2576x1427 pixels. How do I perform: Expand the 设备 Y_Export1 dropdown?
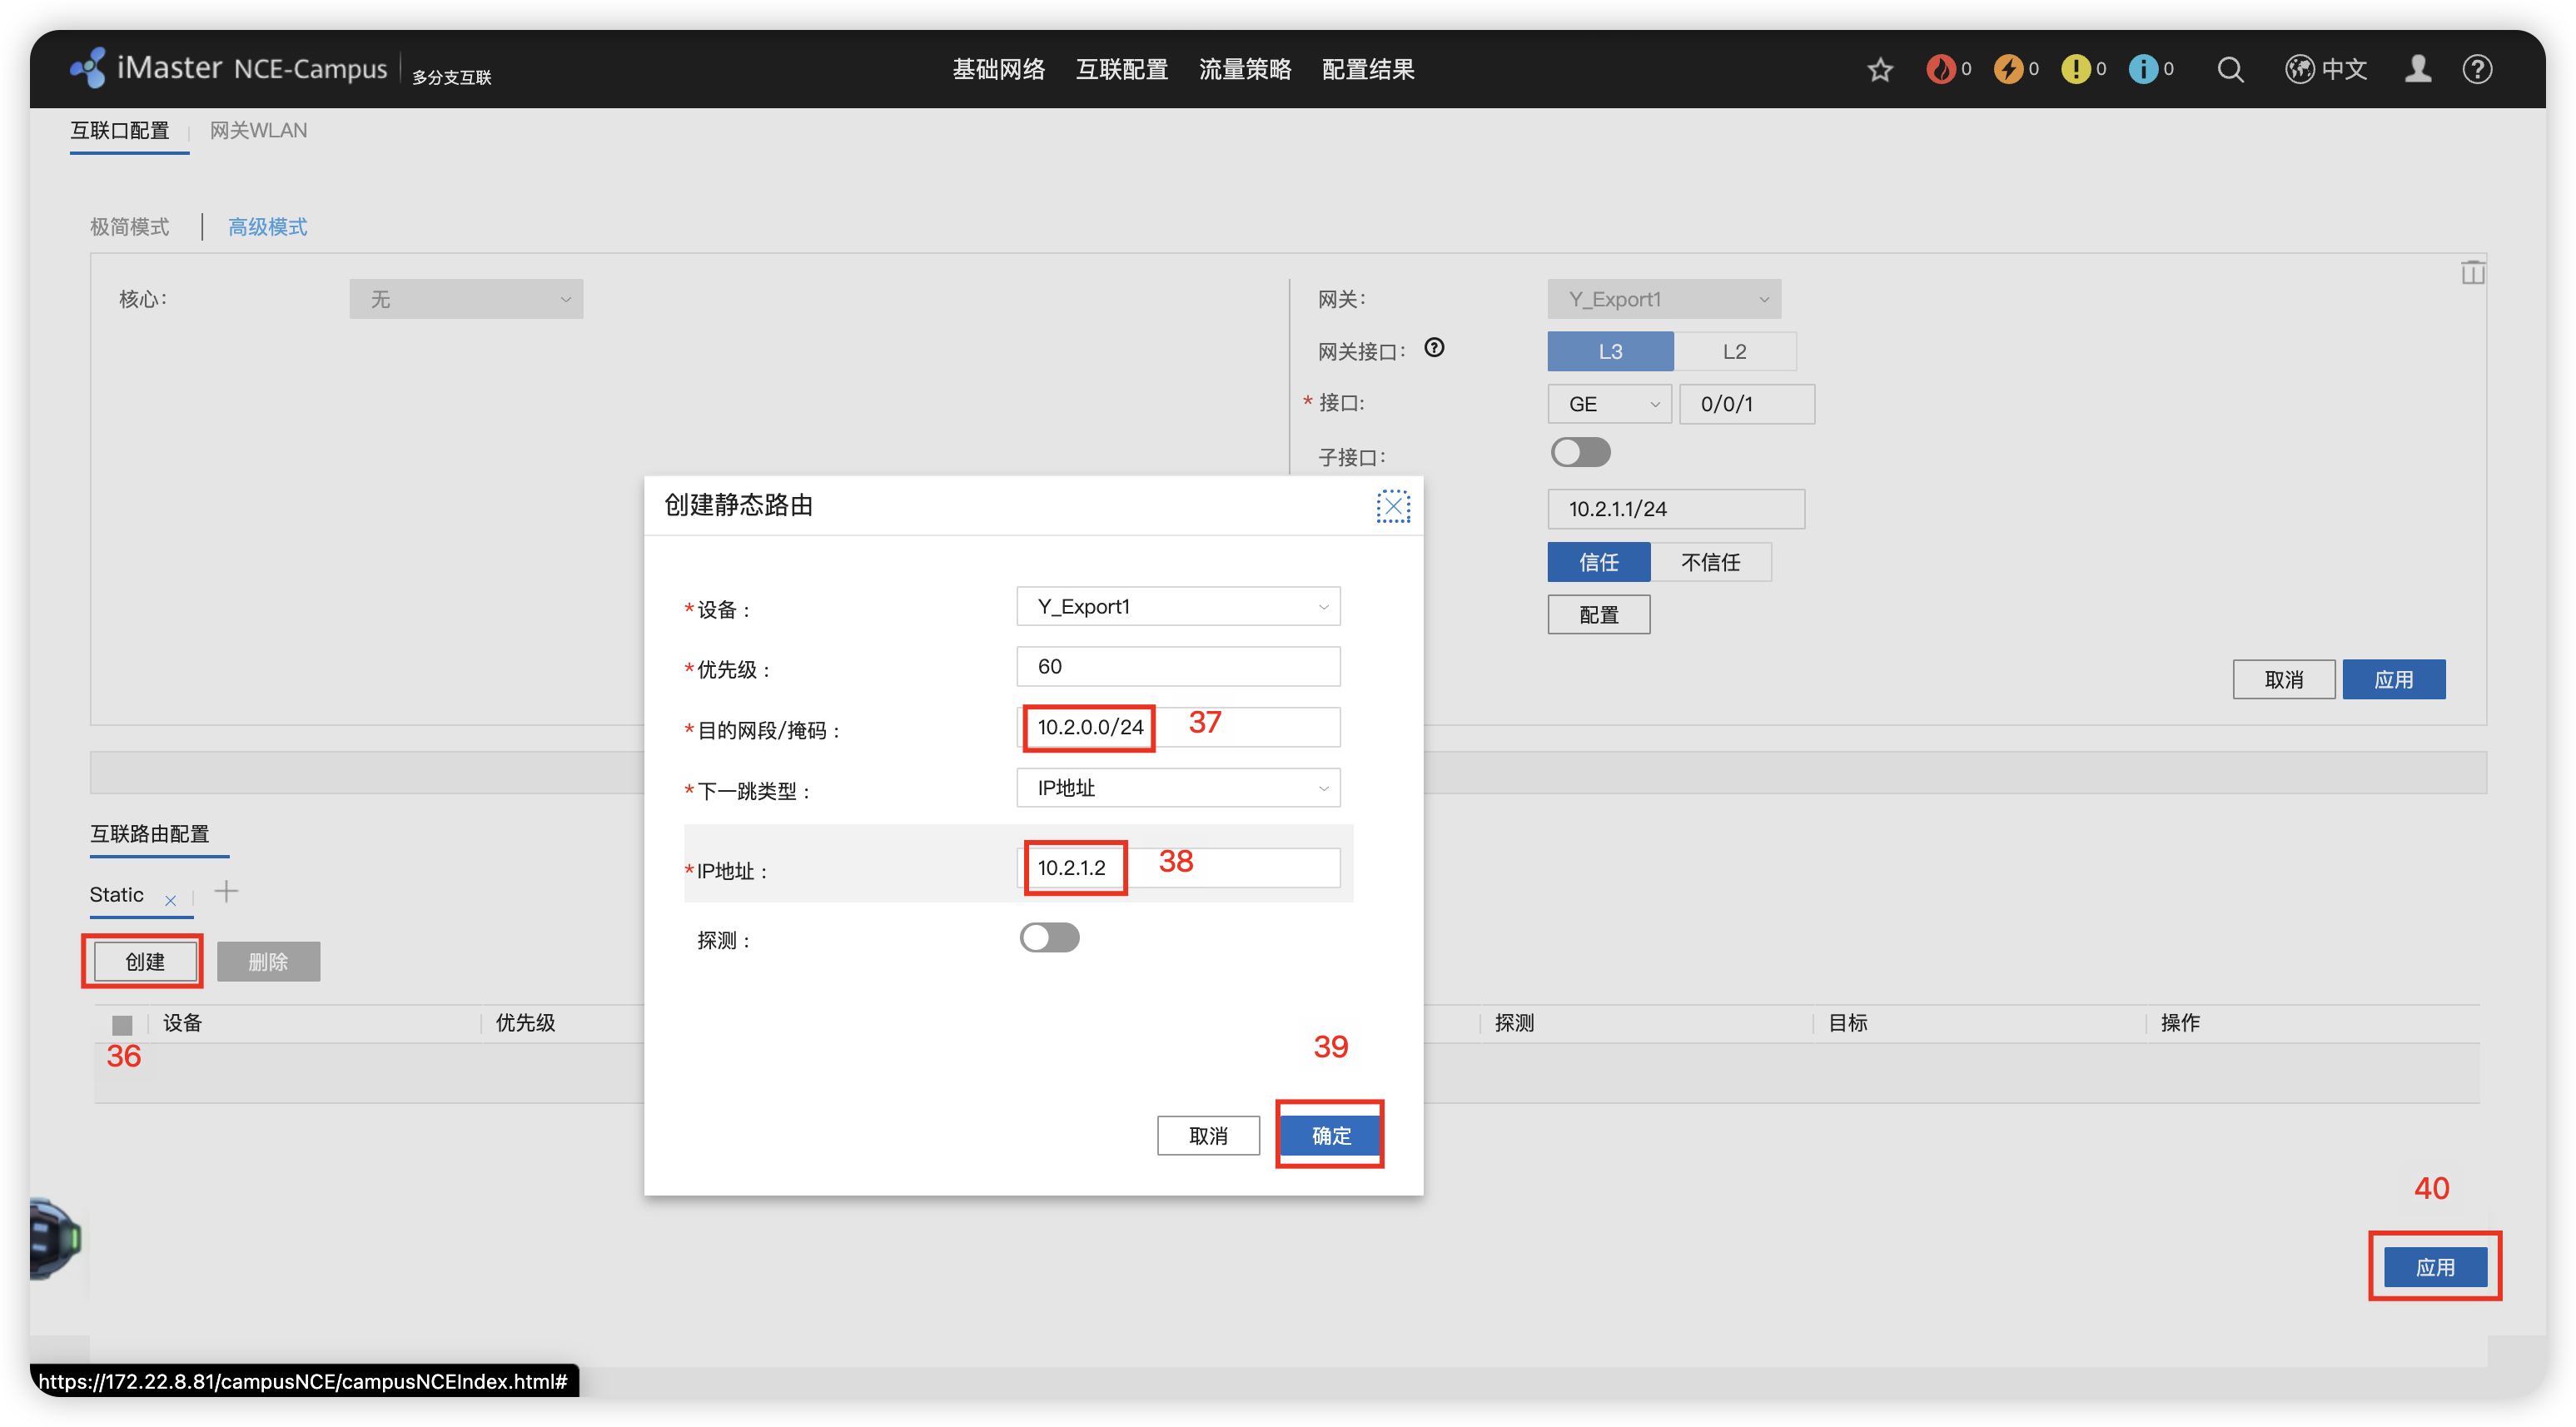click(x=1178, y=607)
